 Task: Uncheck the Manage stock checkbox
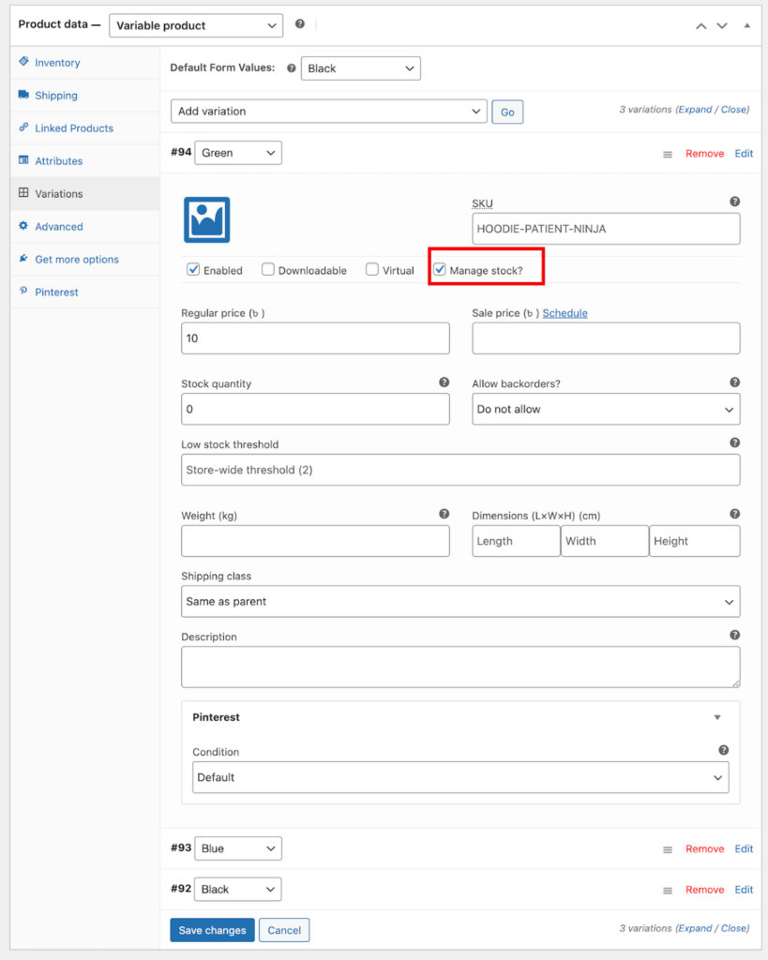pyautogui.click(x=440, y=269)
